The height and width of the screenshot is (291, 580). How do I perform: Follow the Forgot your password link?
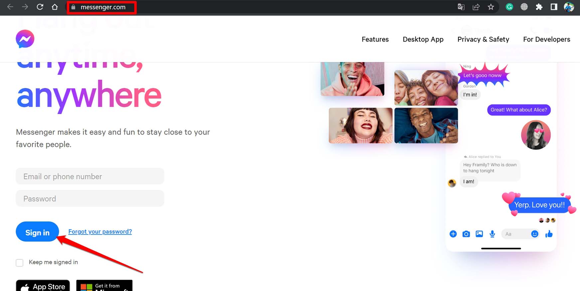[100, 232]
